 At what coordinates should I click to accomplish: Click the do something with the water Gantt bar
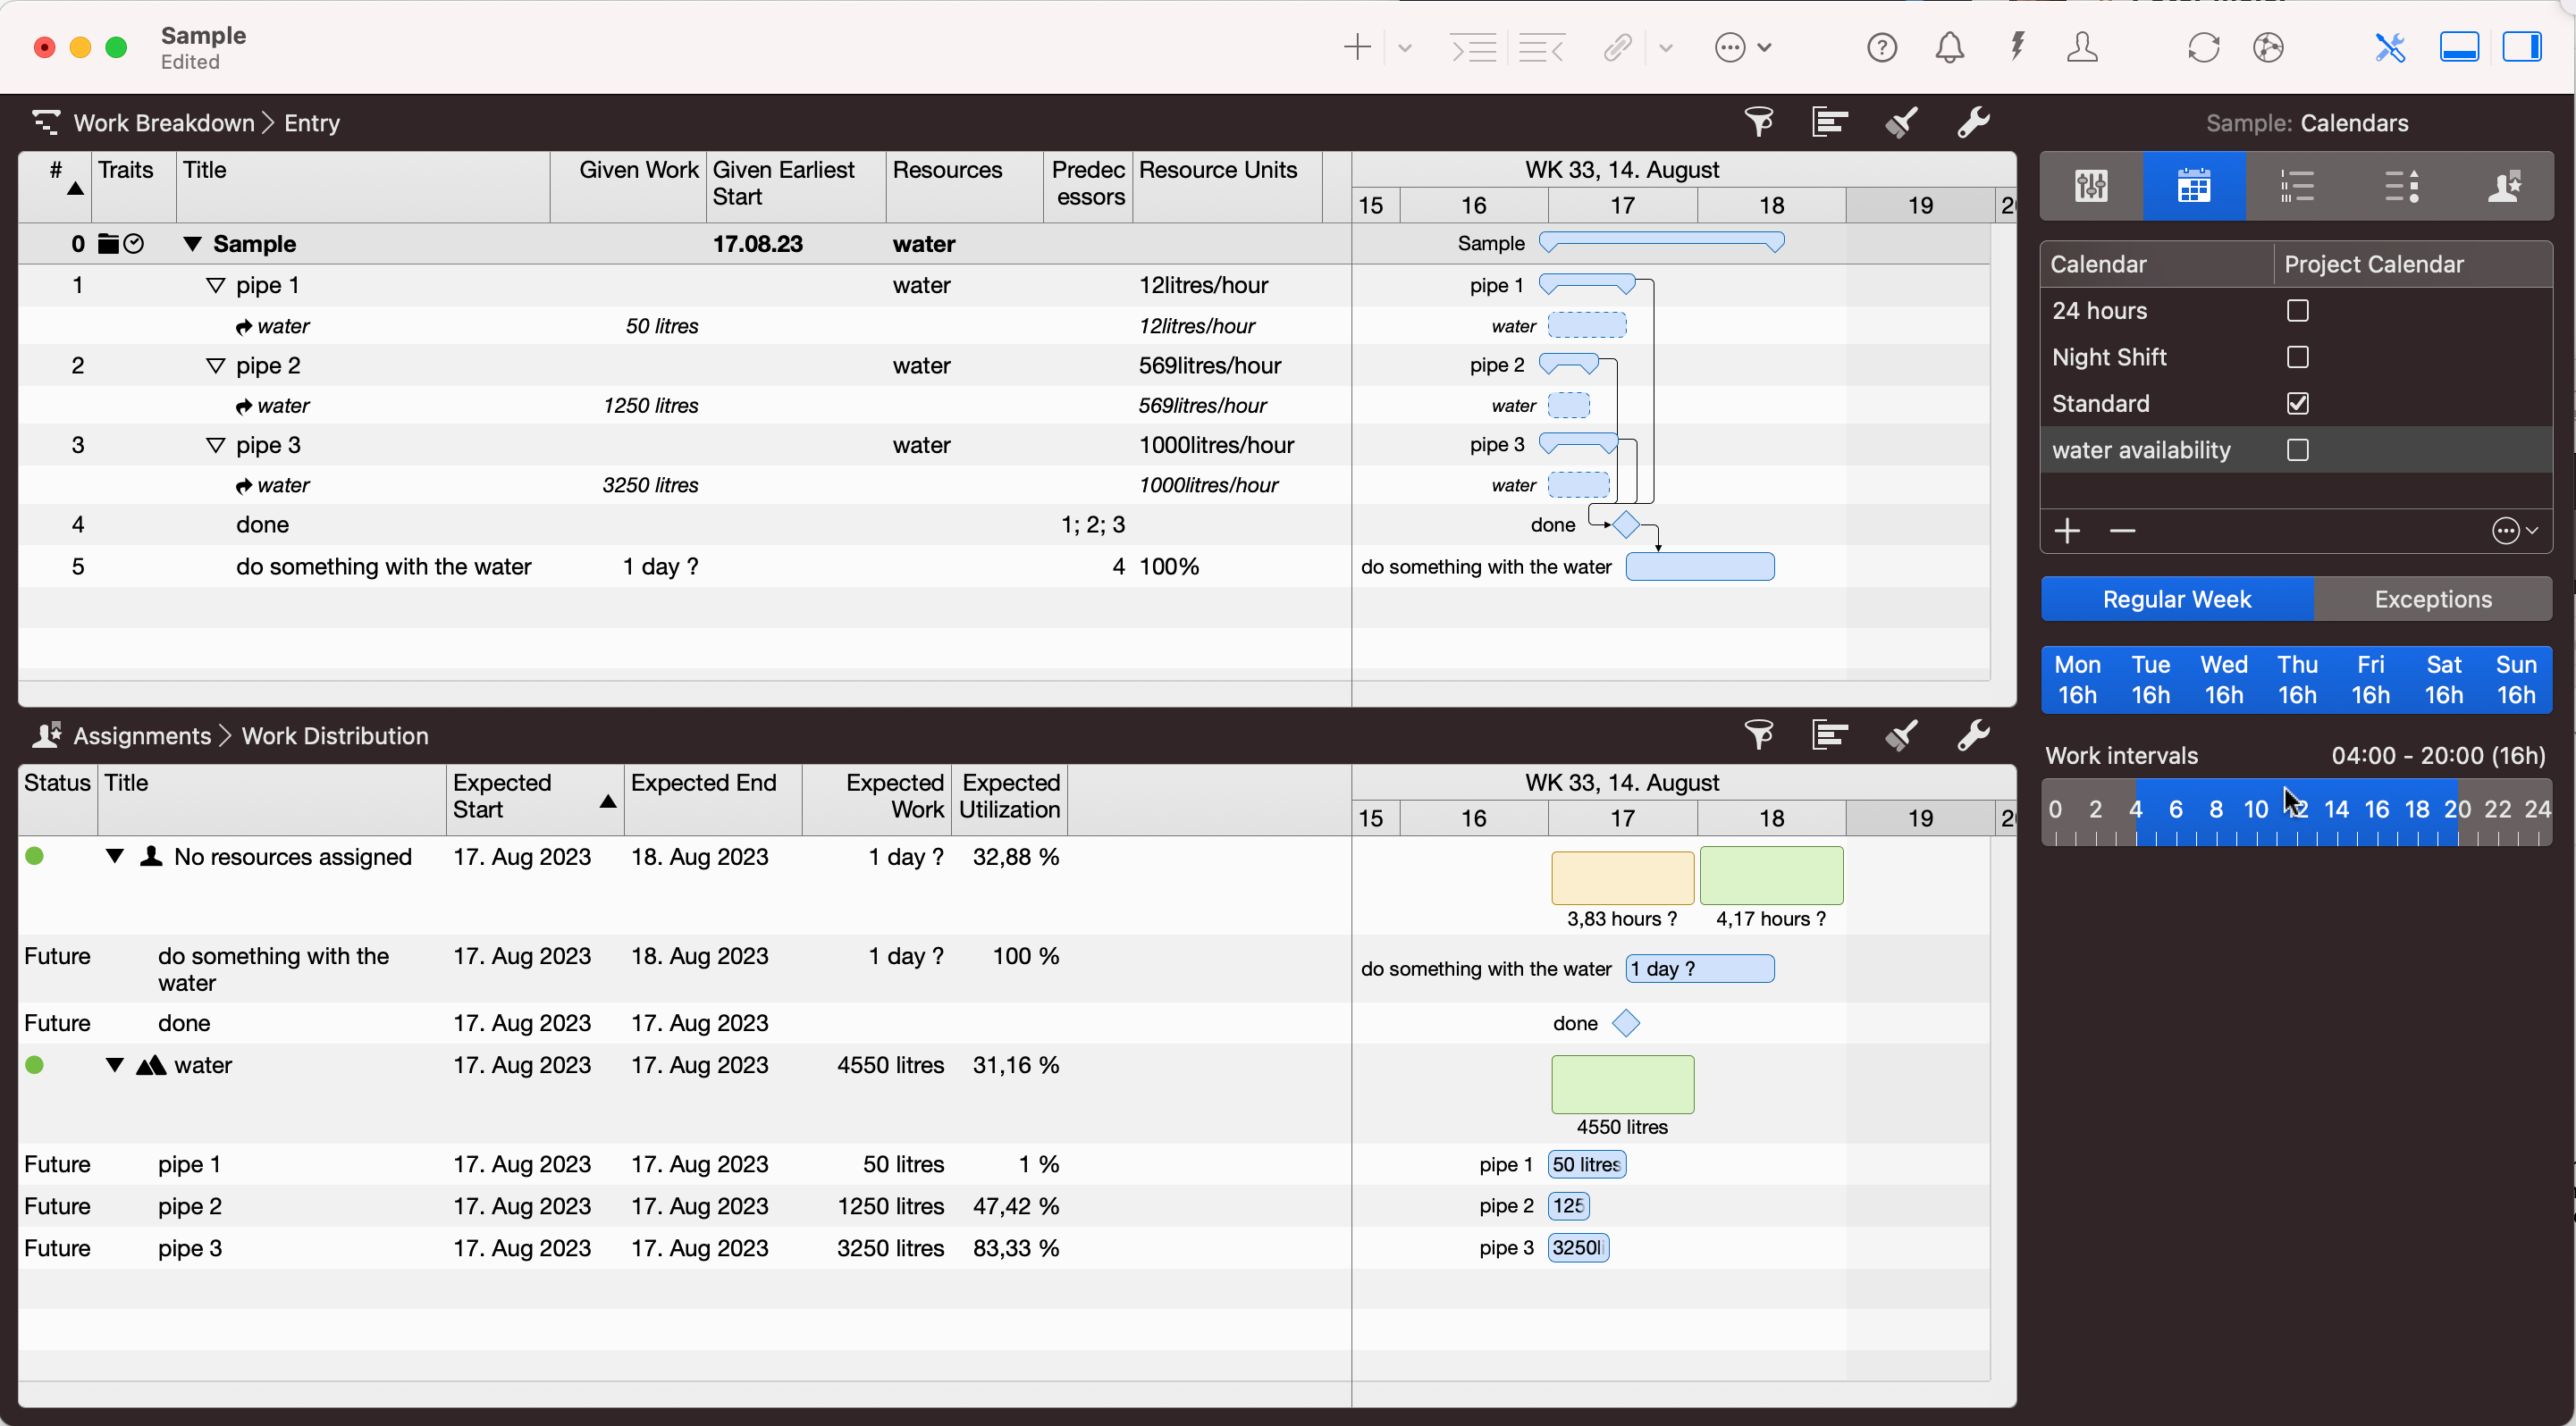pyautogui.click(x=1700, y=566)
